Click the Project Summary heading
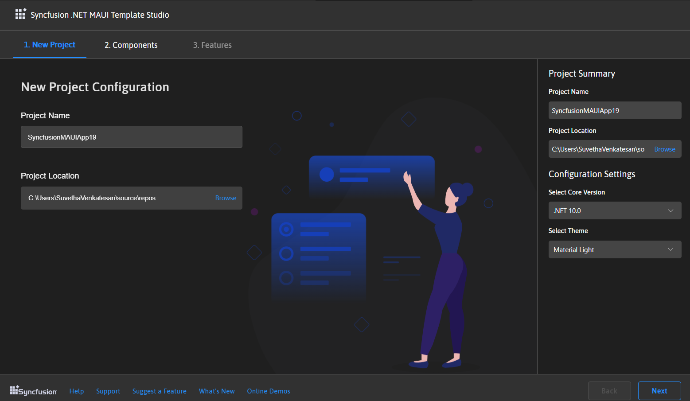Image resolution: width=690 pixels, height=401 pixels. [582, 74]
